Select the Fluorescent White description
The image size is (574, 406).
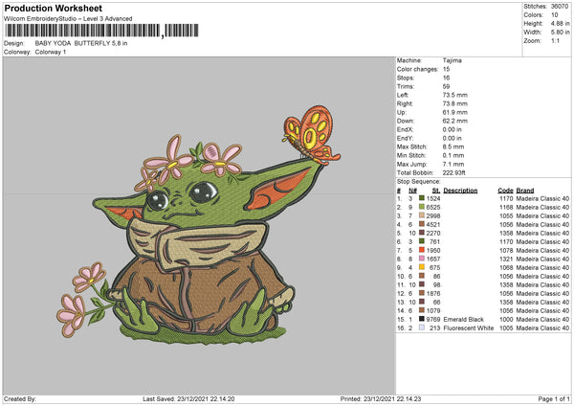pyautogui.click(x=469, y=327)
